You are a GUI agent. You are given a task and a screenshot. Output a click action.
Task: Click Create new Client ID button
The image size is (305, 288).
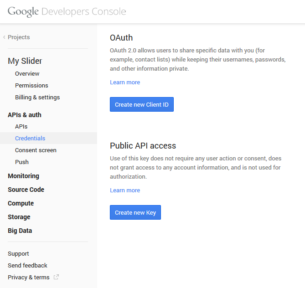pyautogui.click(x=142, y=104)
